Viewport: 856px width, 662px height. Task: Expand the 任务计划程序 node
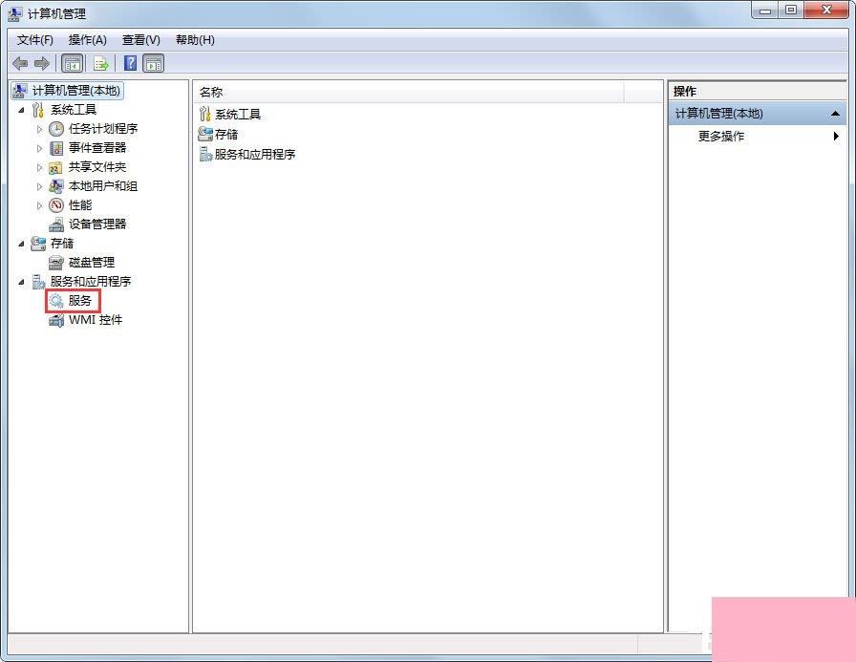click(x=39, y=129)
